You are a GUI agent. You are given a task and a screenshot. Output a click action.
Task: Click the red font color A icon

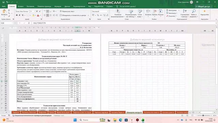pos(38,15)
